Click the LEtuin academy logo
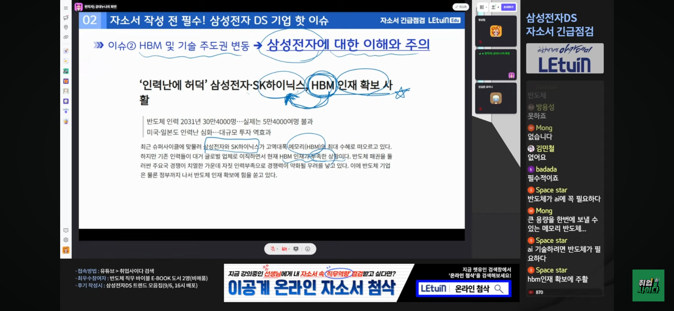Image resolution: width=674 pixels, height=311 pixels. 565,58
